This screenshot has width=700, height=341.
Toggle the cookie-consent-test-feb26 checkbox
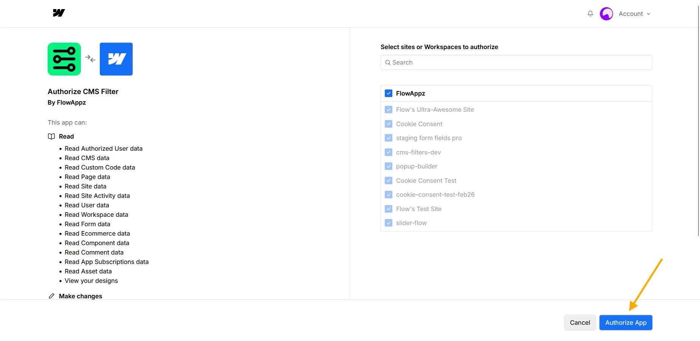coord(389,194)
